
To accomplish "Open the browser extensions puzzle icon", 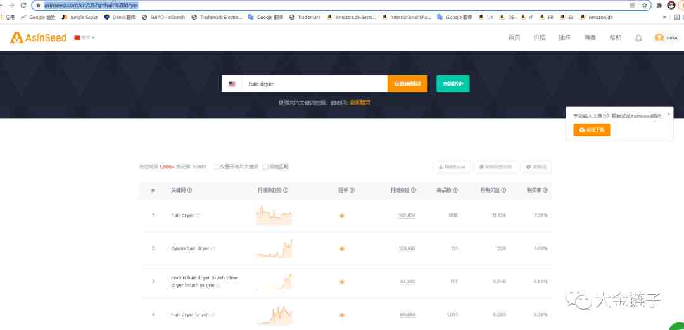I will click(x=659, y=5).
